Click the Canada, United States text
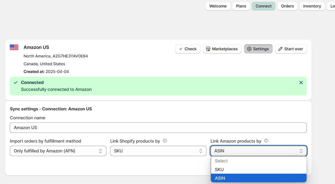Viewport: 335px width, 184px height. (x=44, y=64)
